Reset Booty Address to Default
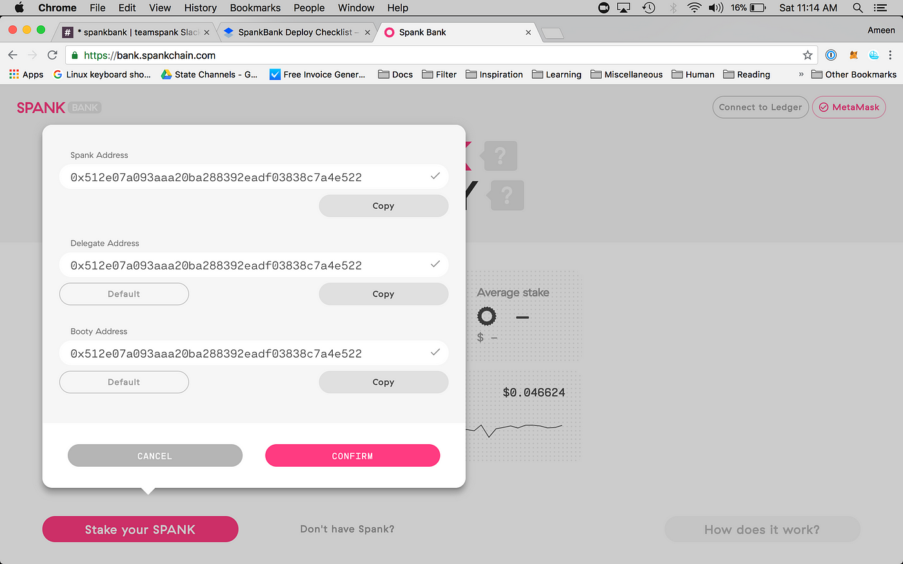 click(124, 382)
